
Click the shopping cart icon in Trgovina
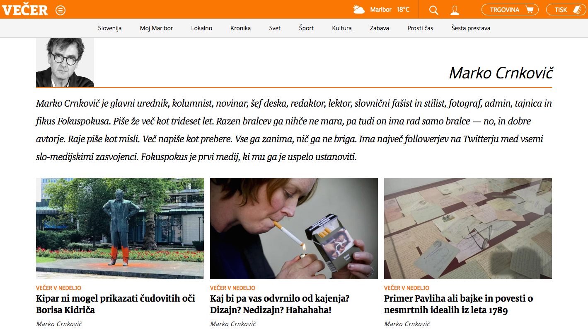click(529, 10)
